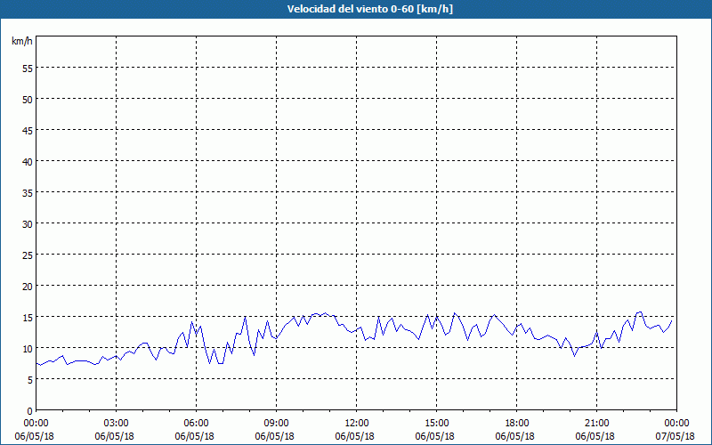Click the 06/05/18 date under 12:00

pos(354,436)
